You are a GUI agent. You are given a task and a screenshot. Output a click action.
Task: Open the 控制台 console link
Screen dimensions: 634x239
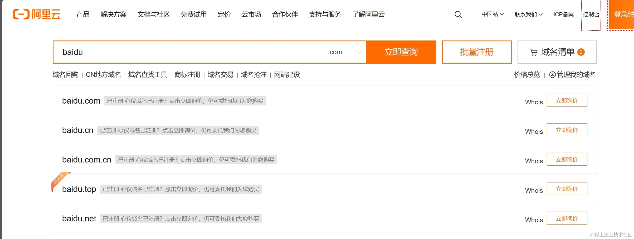point(591,14)
